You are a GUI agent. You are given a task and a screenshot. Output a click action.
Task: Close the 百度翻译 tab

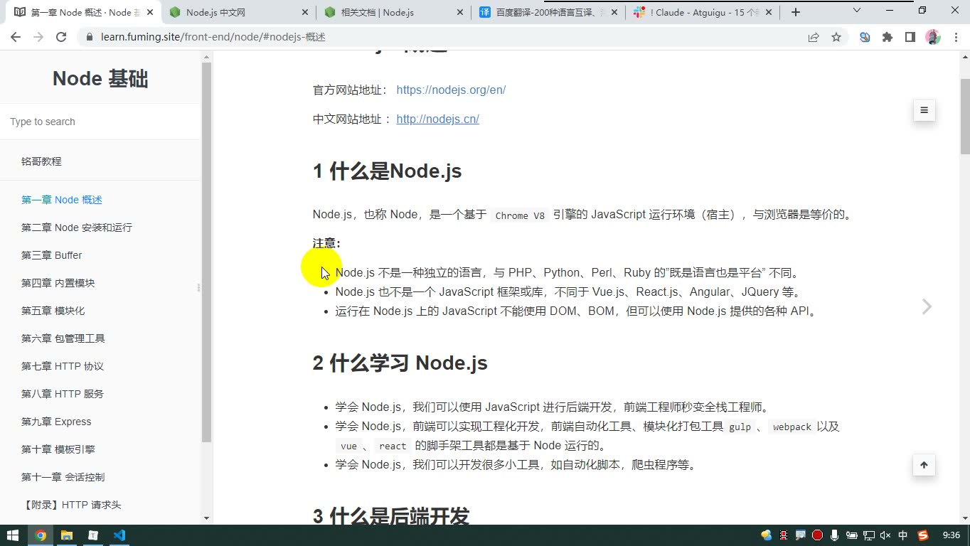click(x=615, y=12)
